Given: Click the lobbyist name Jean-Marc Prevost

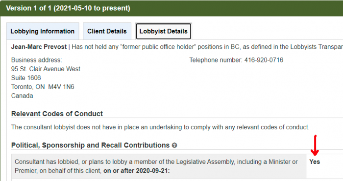Looking at the screenshot, I should click(x=39, y=47).
